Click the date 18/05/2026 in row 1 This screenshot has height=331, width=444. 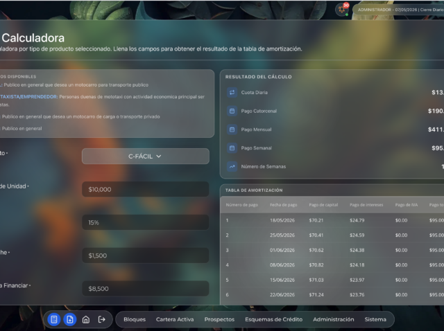pos(282,220)
